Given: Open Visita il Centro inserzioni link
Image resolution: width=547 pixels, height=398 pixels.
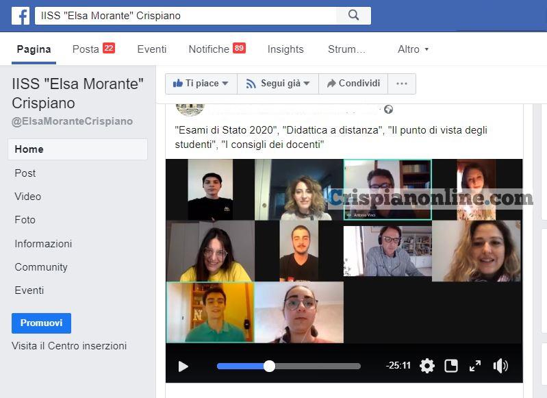Looking at the screenshot, I should [69, 346].
